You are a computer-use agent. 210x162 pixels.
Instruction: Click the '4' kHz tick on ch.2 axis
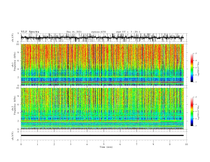point(18,113)
